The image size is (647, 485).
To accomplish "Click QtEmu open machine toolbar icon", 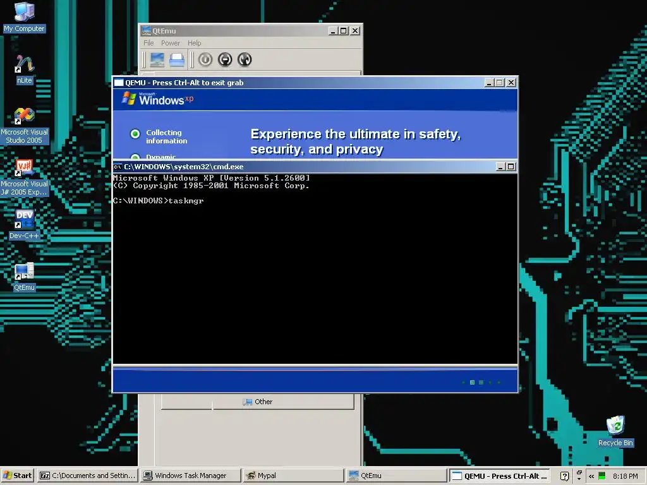I will click(x=177, y=60).
